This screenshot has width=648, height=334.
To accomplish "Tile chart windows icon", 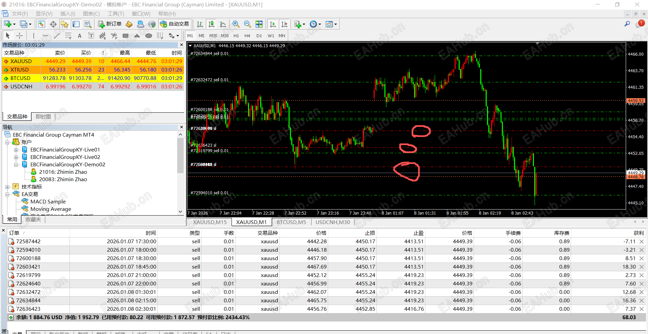I will coord(259,24).
